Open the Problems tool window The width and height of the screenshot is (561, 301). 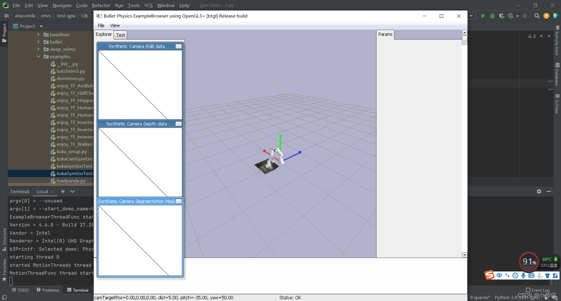[x=48, y=290]
